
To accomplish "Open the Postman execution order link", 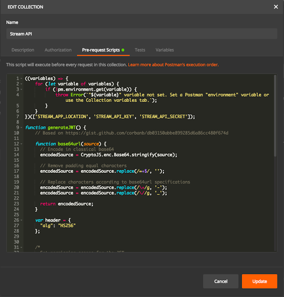I will click(173, 65).
